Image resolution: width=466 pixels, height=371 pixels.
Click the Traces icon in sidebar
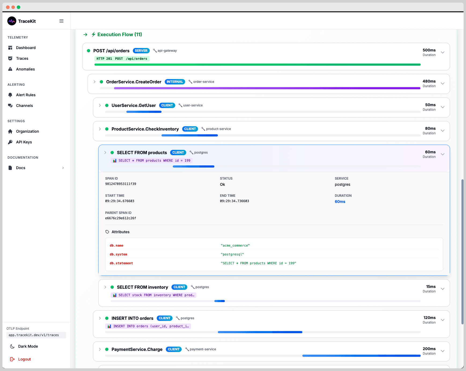pyautogui.click(x=10, y=58)
